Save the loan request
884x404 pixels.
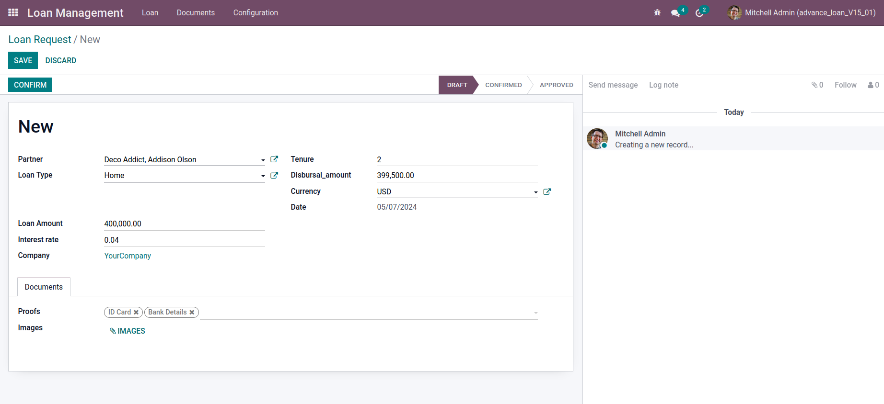point(23,60)
